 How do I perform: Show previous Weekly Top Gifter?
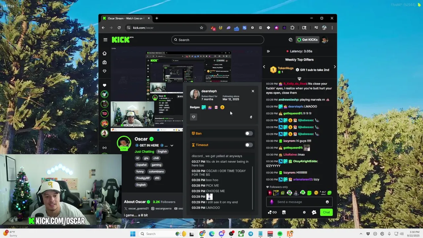264,67
